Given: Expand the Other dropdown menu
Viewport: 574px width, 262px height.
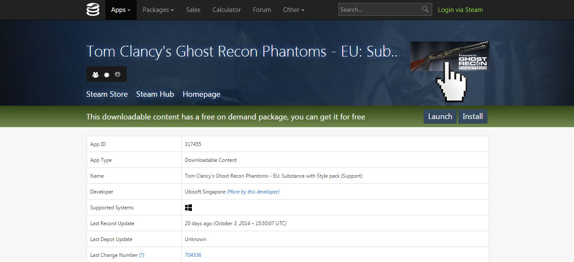Looking at the screenshot, I should click(x=294, y=10).
